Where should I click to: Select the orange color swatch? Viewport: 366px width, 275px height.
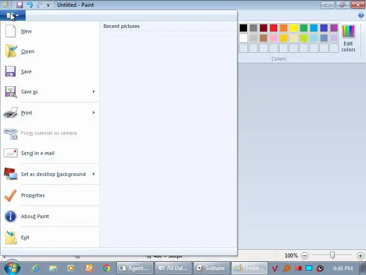(283, 28)
